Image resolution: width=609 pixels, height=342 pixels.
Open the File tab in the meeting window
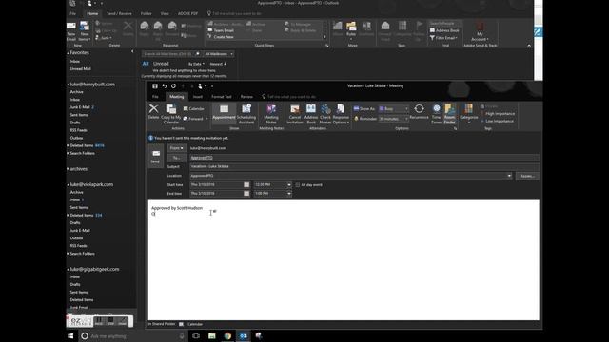[x=155, y=97]
